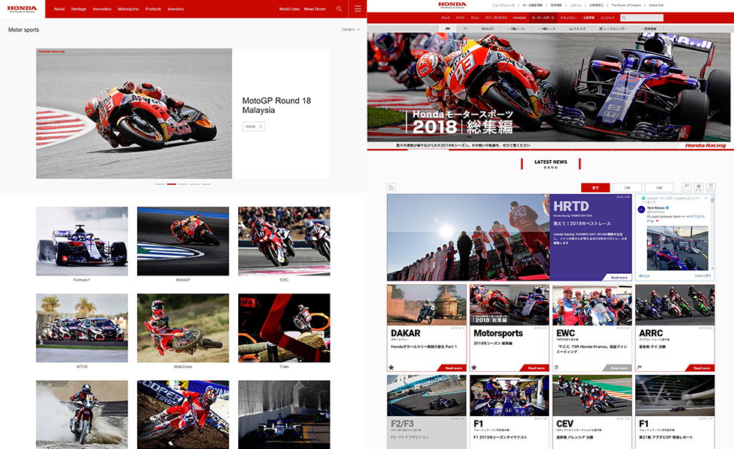This screenshot has height=449, width=734.
Task: Click Read more on the HRTD feature panel
Action: pos(619,278)
